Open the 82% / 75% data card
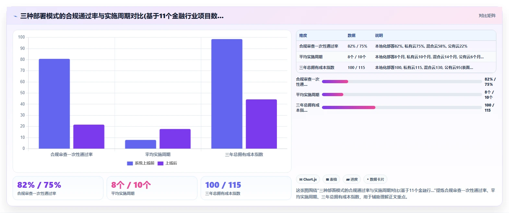 click(58, 188)
